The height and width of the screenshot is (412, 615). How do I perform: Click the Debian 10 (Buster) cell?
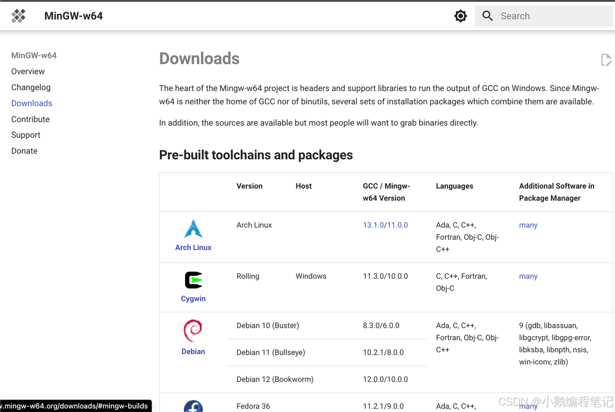click(268, 325)
